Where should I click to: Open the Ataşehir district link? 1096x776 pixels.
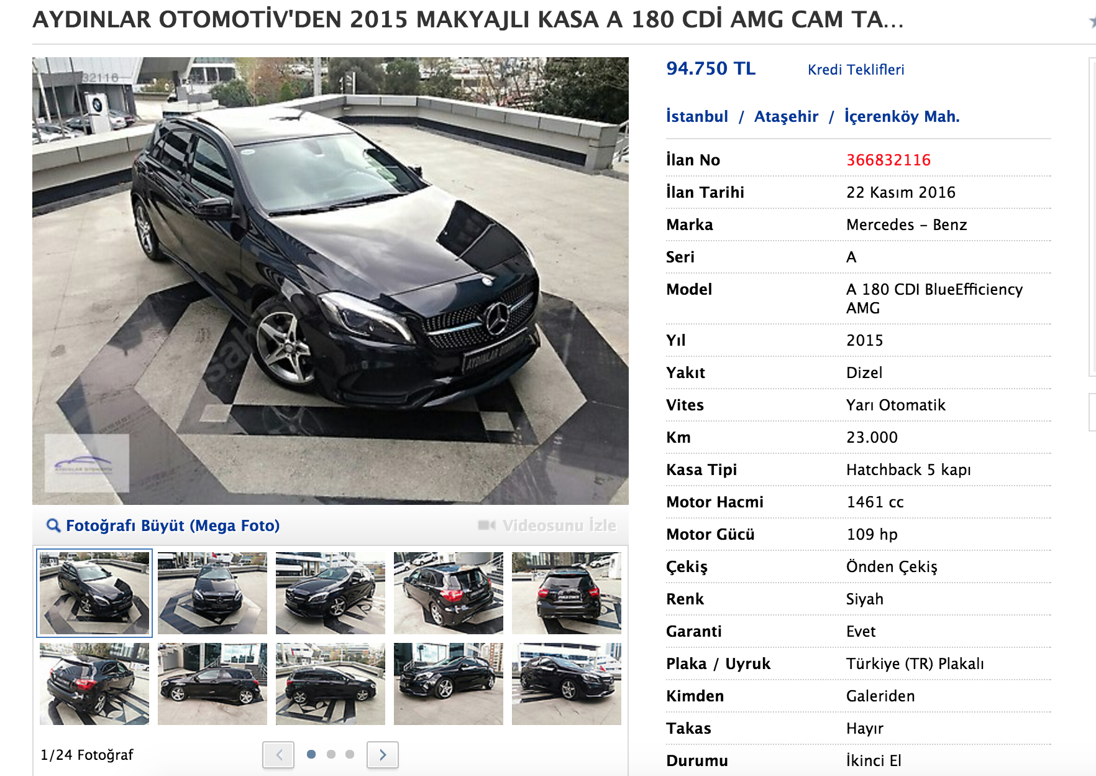(x=786, y=116)
